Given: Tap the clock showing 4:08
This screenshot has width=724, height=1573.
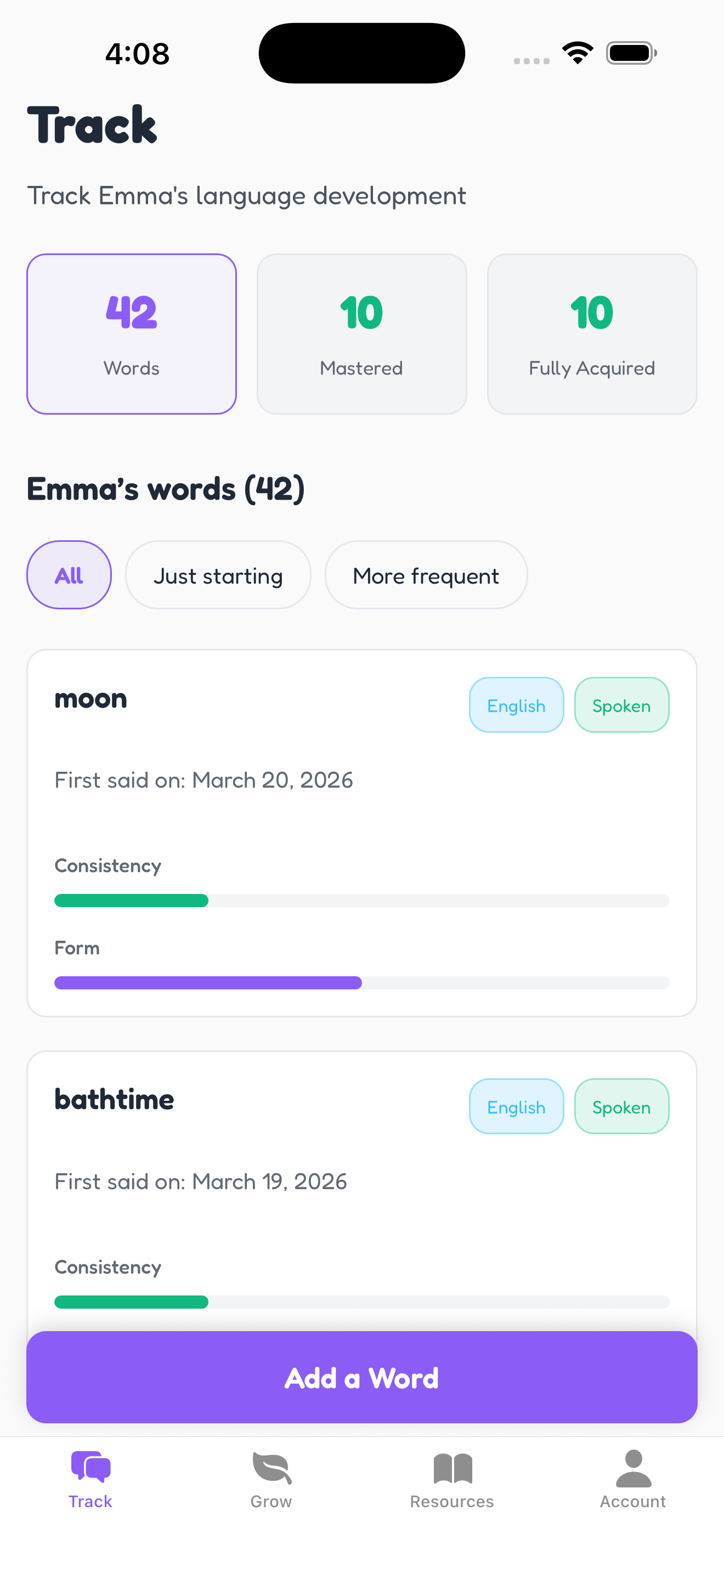Looking at the screenshot, I should tap(137, 53).
